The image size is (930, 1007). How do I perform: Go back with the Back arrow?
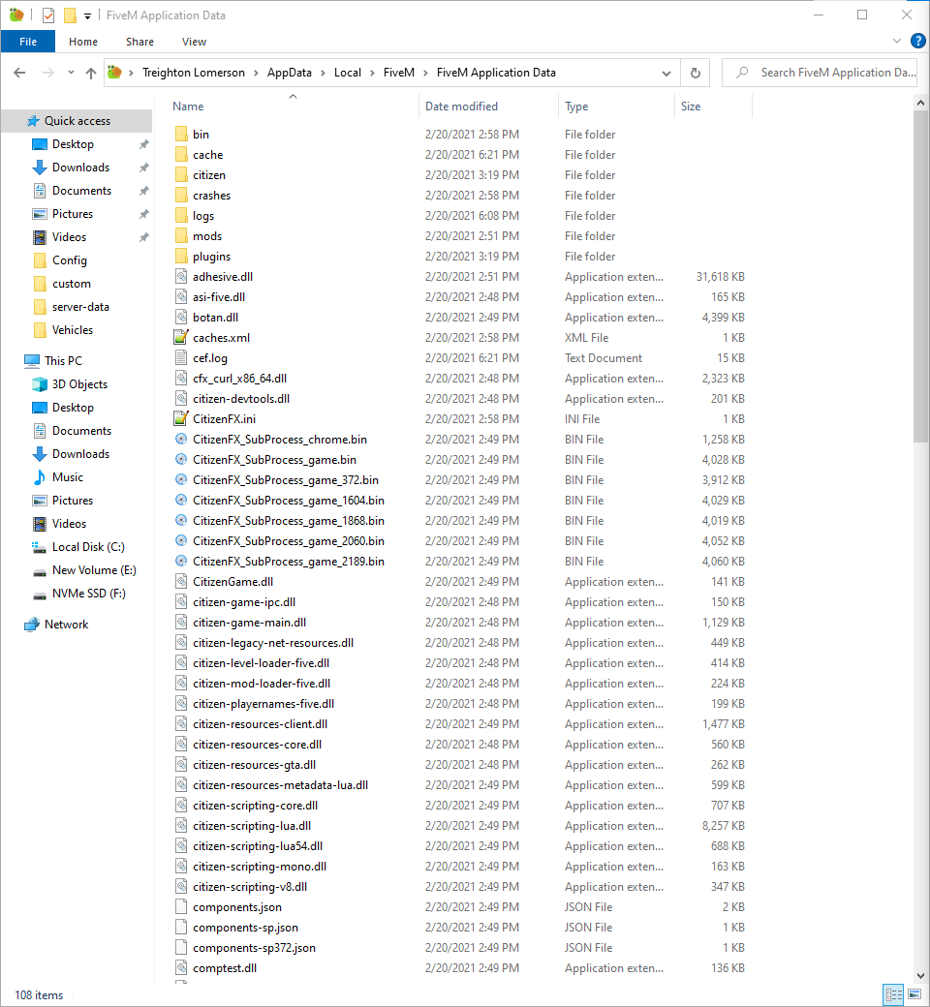pos(20,73)
